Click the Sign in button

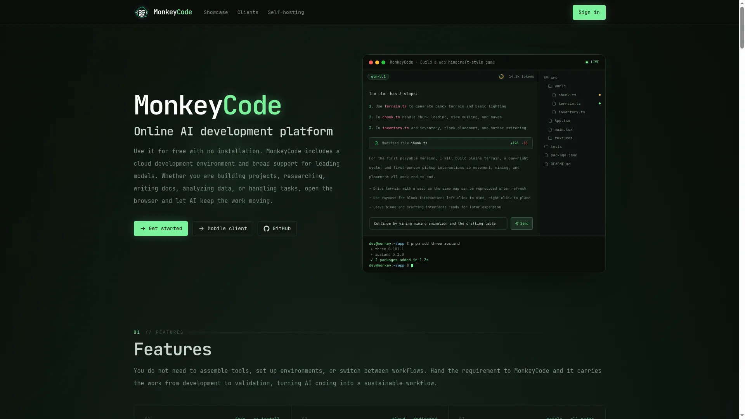pos(589,12)
